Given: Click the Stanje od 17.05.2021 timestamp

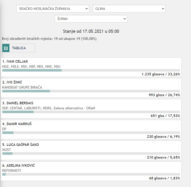Looking at the screenshot, I should [91, 31].
